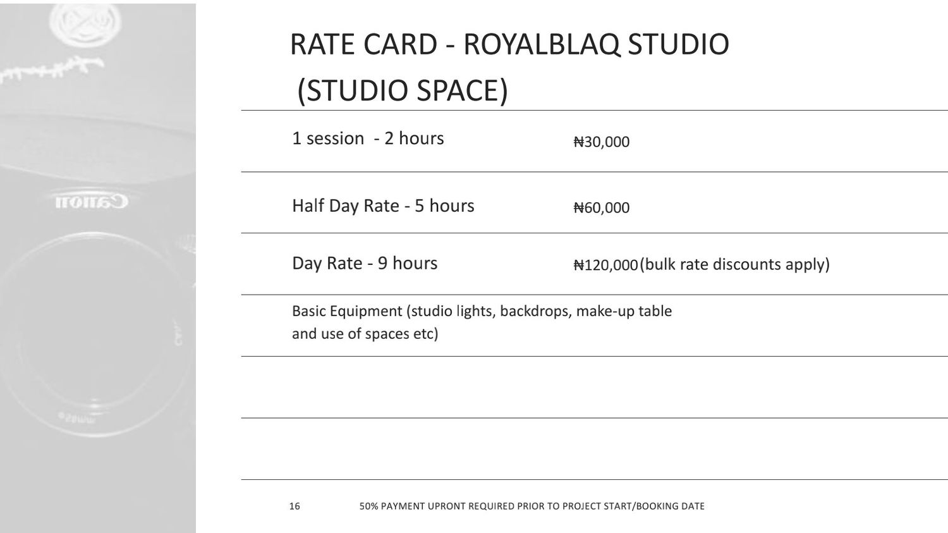Click the RATE CARD - ROYALBLAQ STUDIO title
948x533 pixels.
click(509, 45)
